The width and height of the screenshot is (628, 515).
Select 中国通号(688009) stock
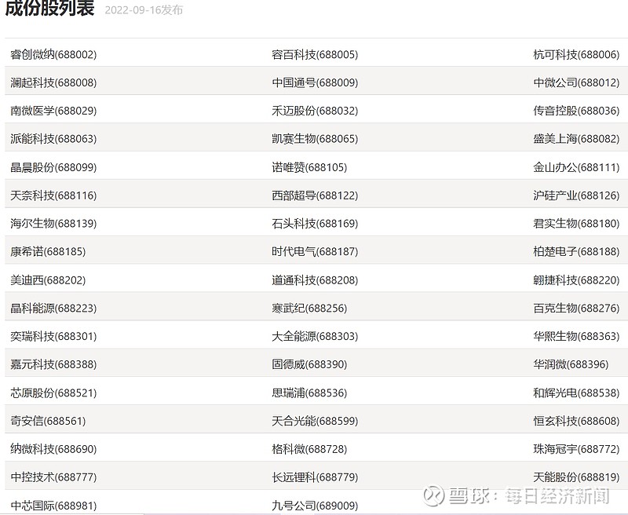pos(315,82)
